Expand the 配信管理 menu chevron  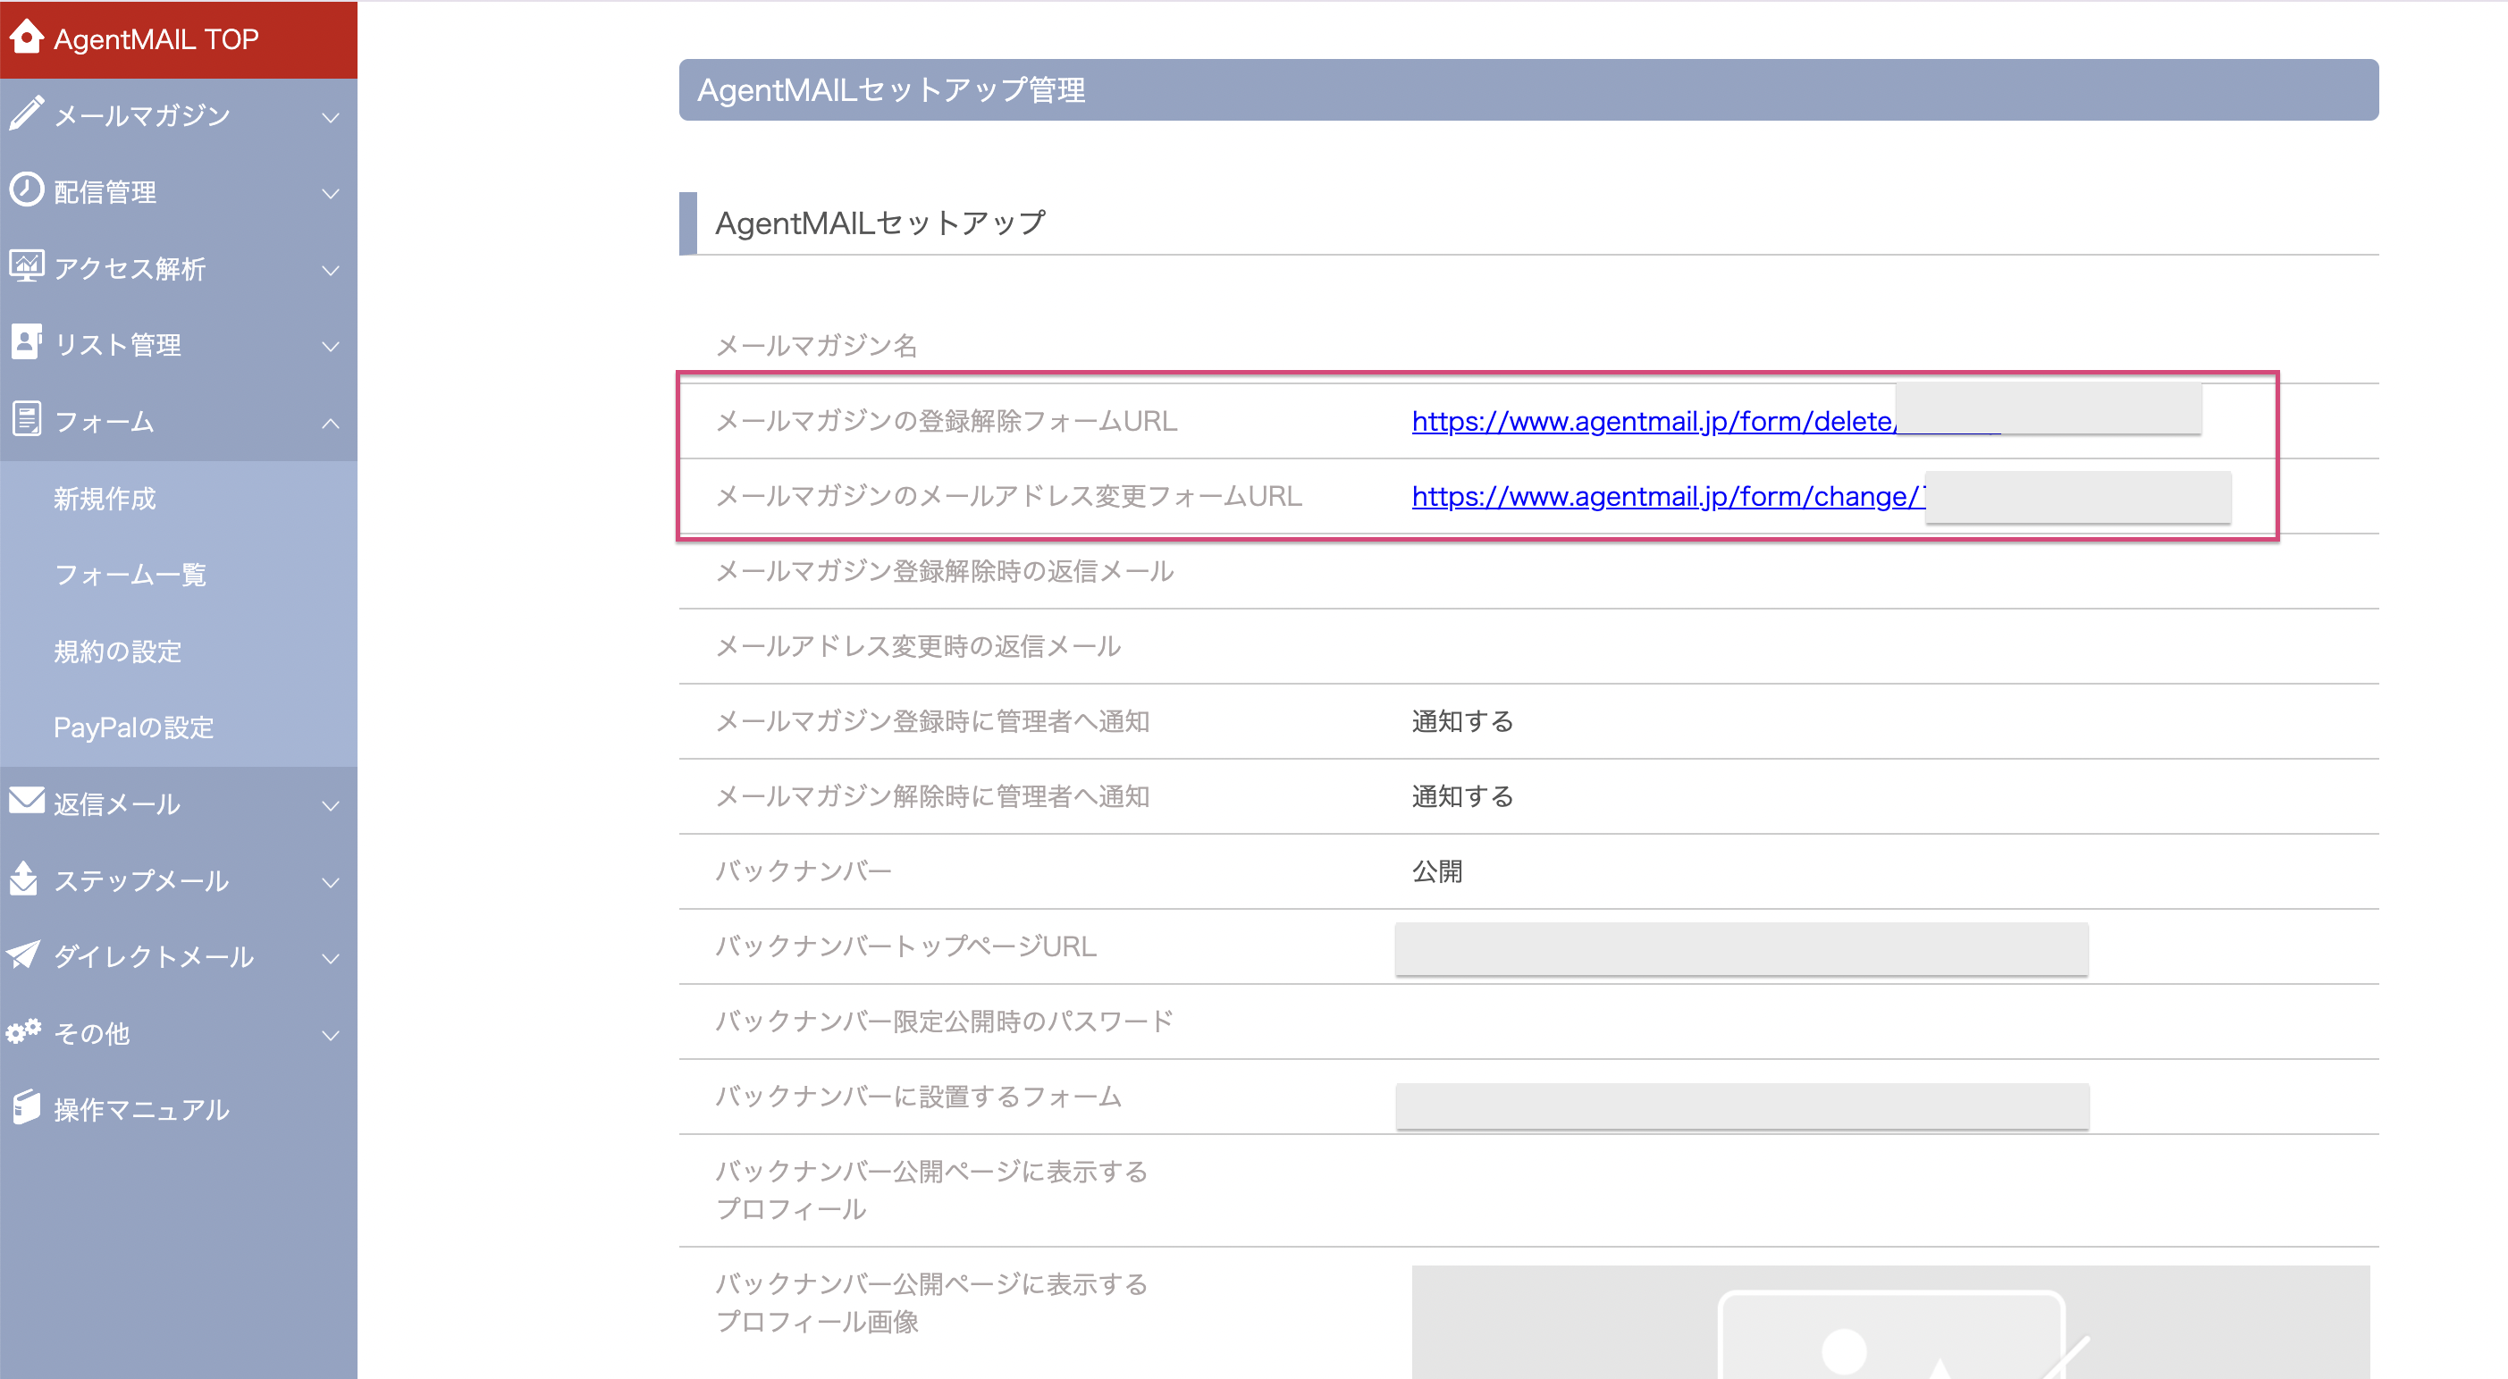pos(331,194)
